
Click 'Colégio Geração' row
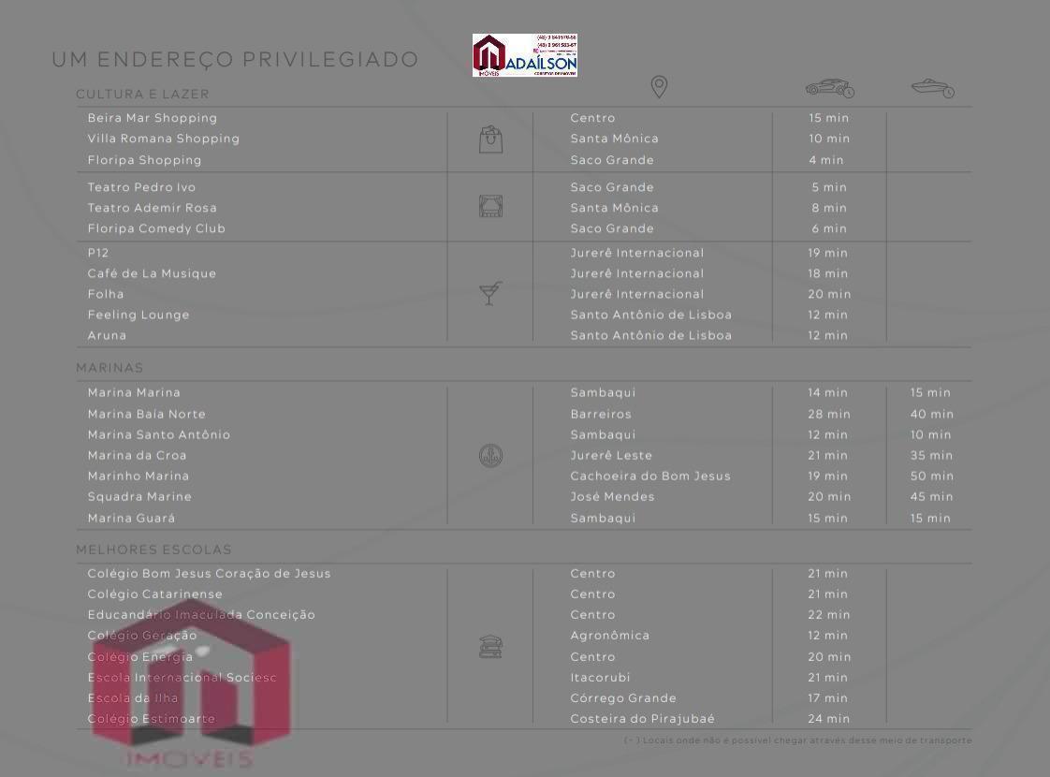click(142, 636)
